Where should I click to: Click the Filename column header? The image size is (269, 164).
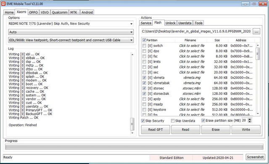pos(190,40)
